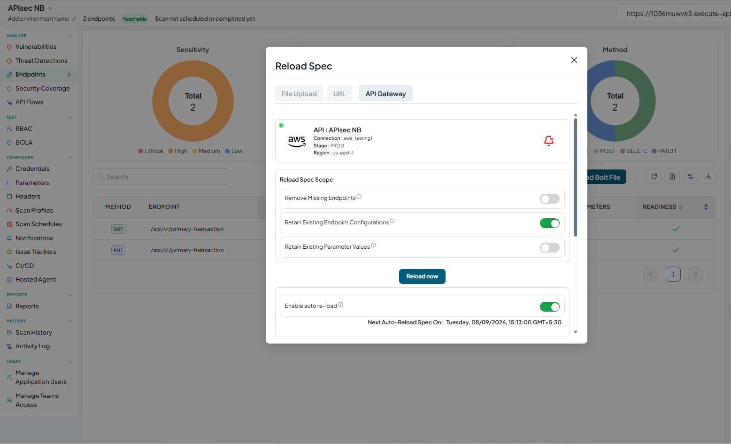Viewport: 731px width, 444px height.
Task: Open Manage Application Users
Action: click(41, 377)
